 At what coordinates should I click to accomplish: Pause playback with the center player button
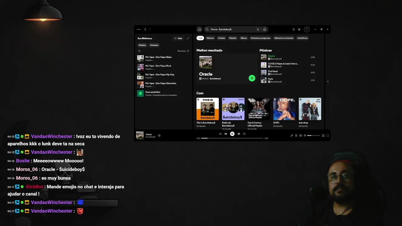click(232, 134)
